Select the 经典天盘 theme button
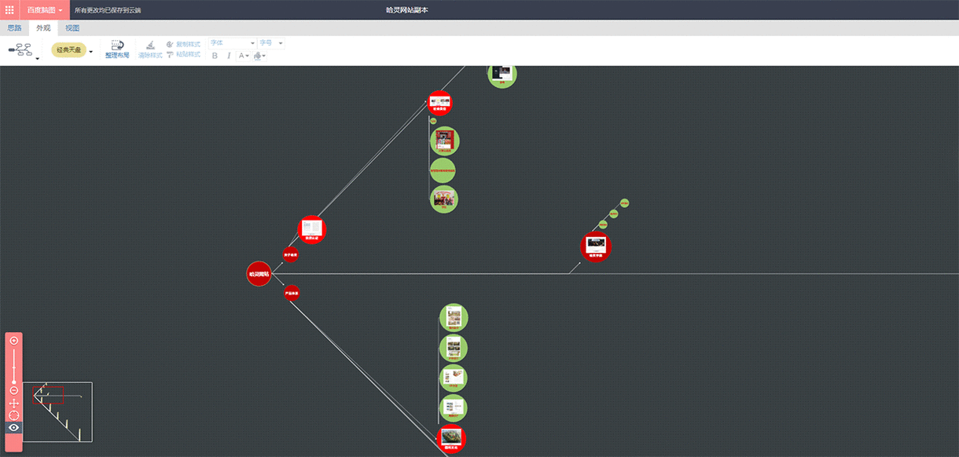Image resolution: width=959 pixels, height=457 pixels. click(x=68, y=49)
